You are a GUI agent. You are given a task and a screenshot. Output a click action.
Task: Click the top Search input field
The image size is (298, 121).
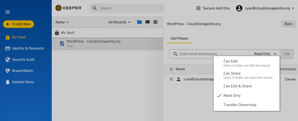point(127,8)
